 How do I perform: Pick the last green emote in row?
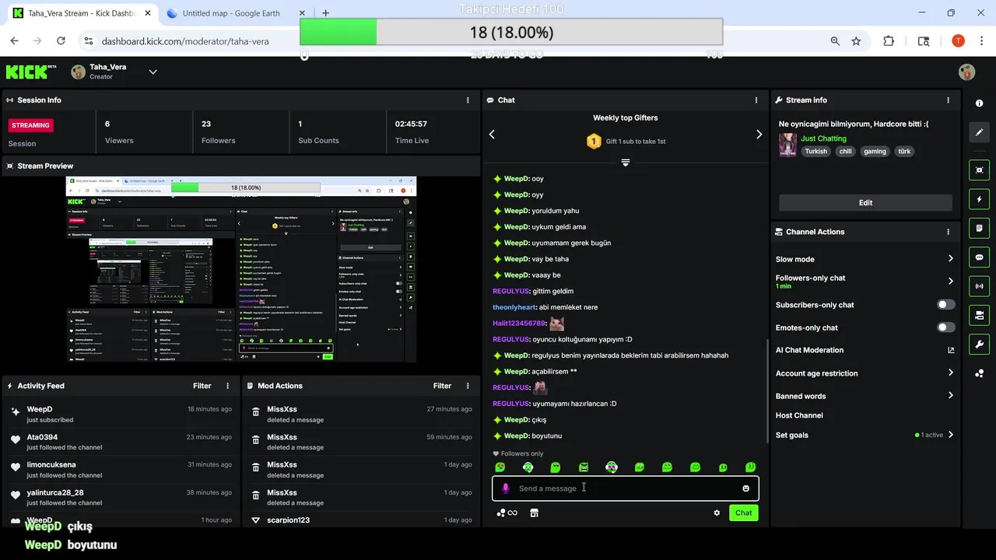click(750, 467)
